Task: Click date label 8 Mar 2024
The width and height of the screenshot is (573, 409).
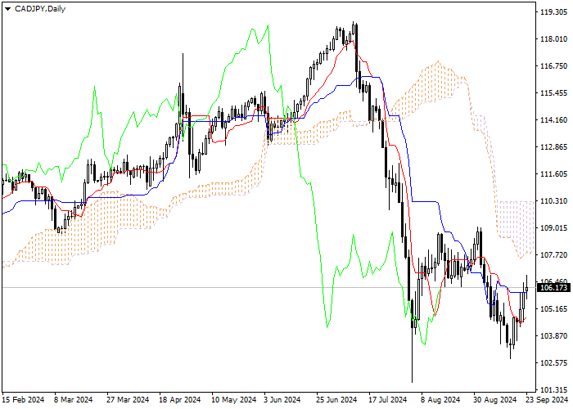Action: 73,400
